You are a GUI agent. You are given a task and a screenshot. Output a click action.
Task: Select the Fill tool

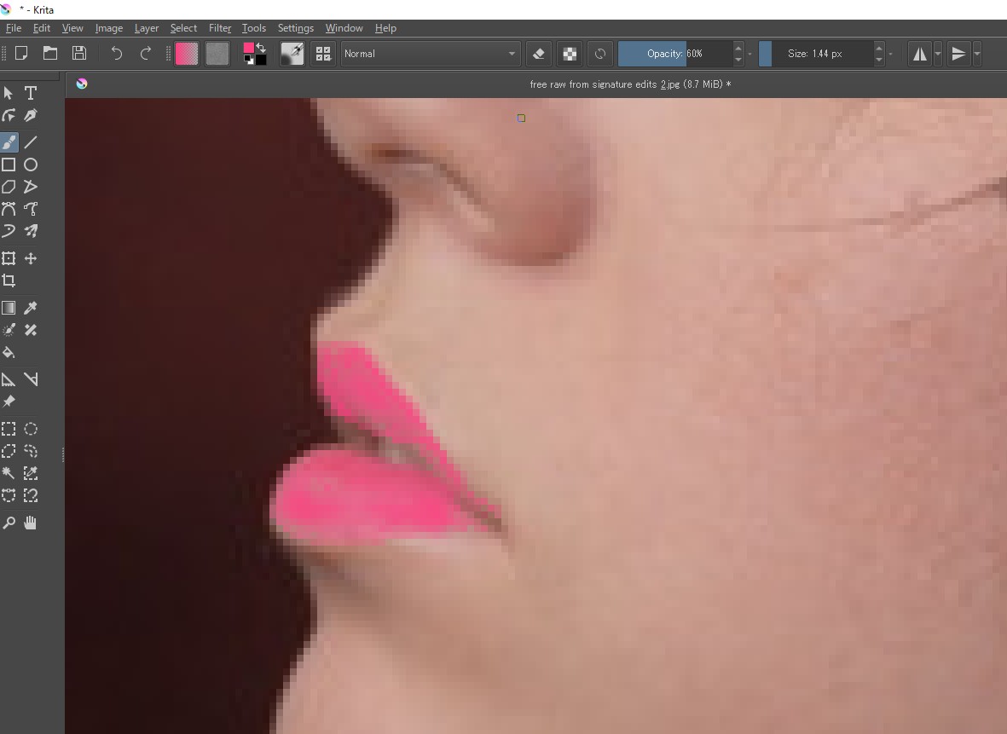9,352
